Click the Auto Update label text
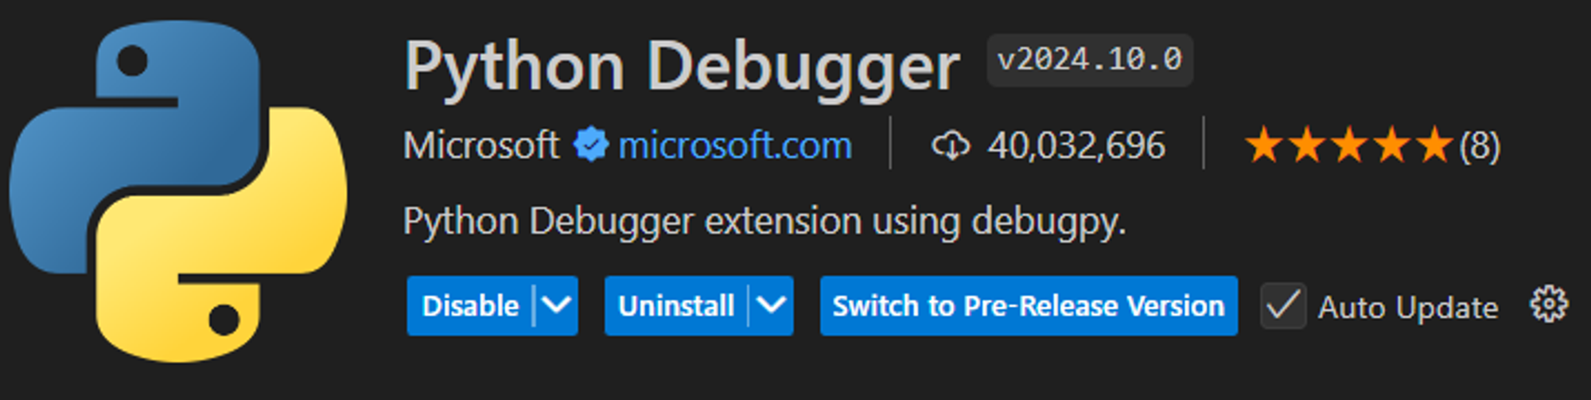1591x400 pixels. tap(1408, 307)
